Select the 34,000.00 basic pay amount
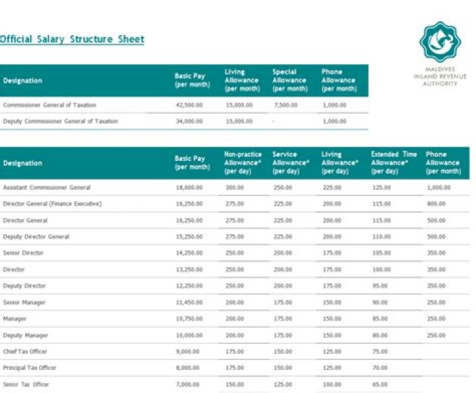The width and height of the screenshot is (476, 393). 189,122
